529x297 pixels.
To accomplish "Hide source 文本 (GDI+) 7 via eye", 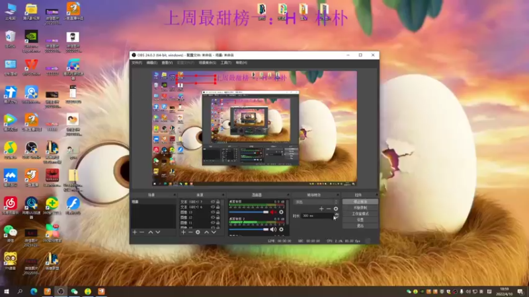I will click(x=213, y=202).
